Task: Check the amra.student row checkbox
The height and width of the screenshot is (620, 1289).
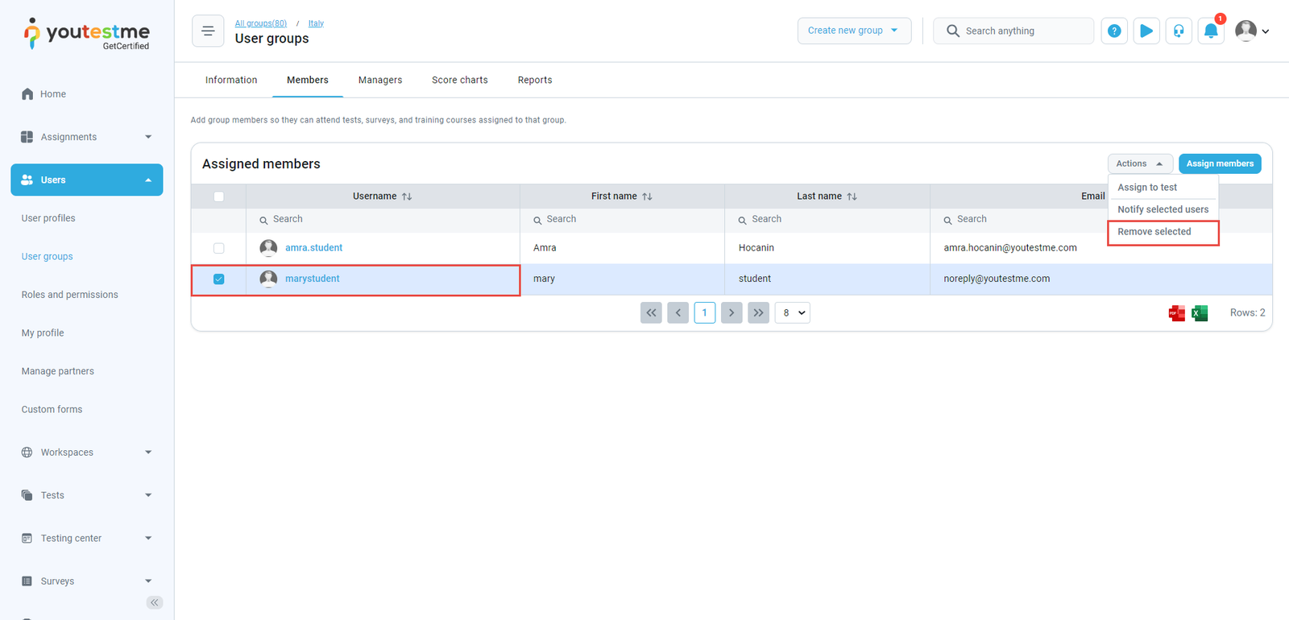Action: 218,248
